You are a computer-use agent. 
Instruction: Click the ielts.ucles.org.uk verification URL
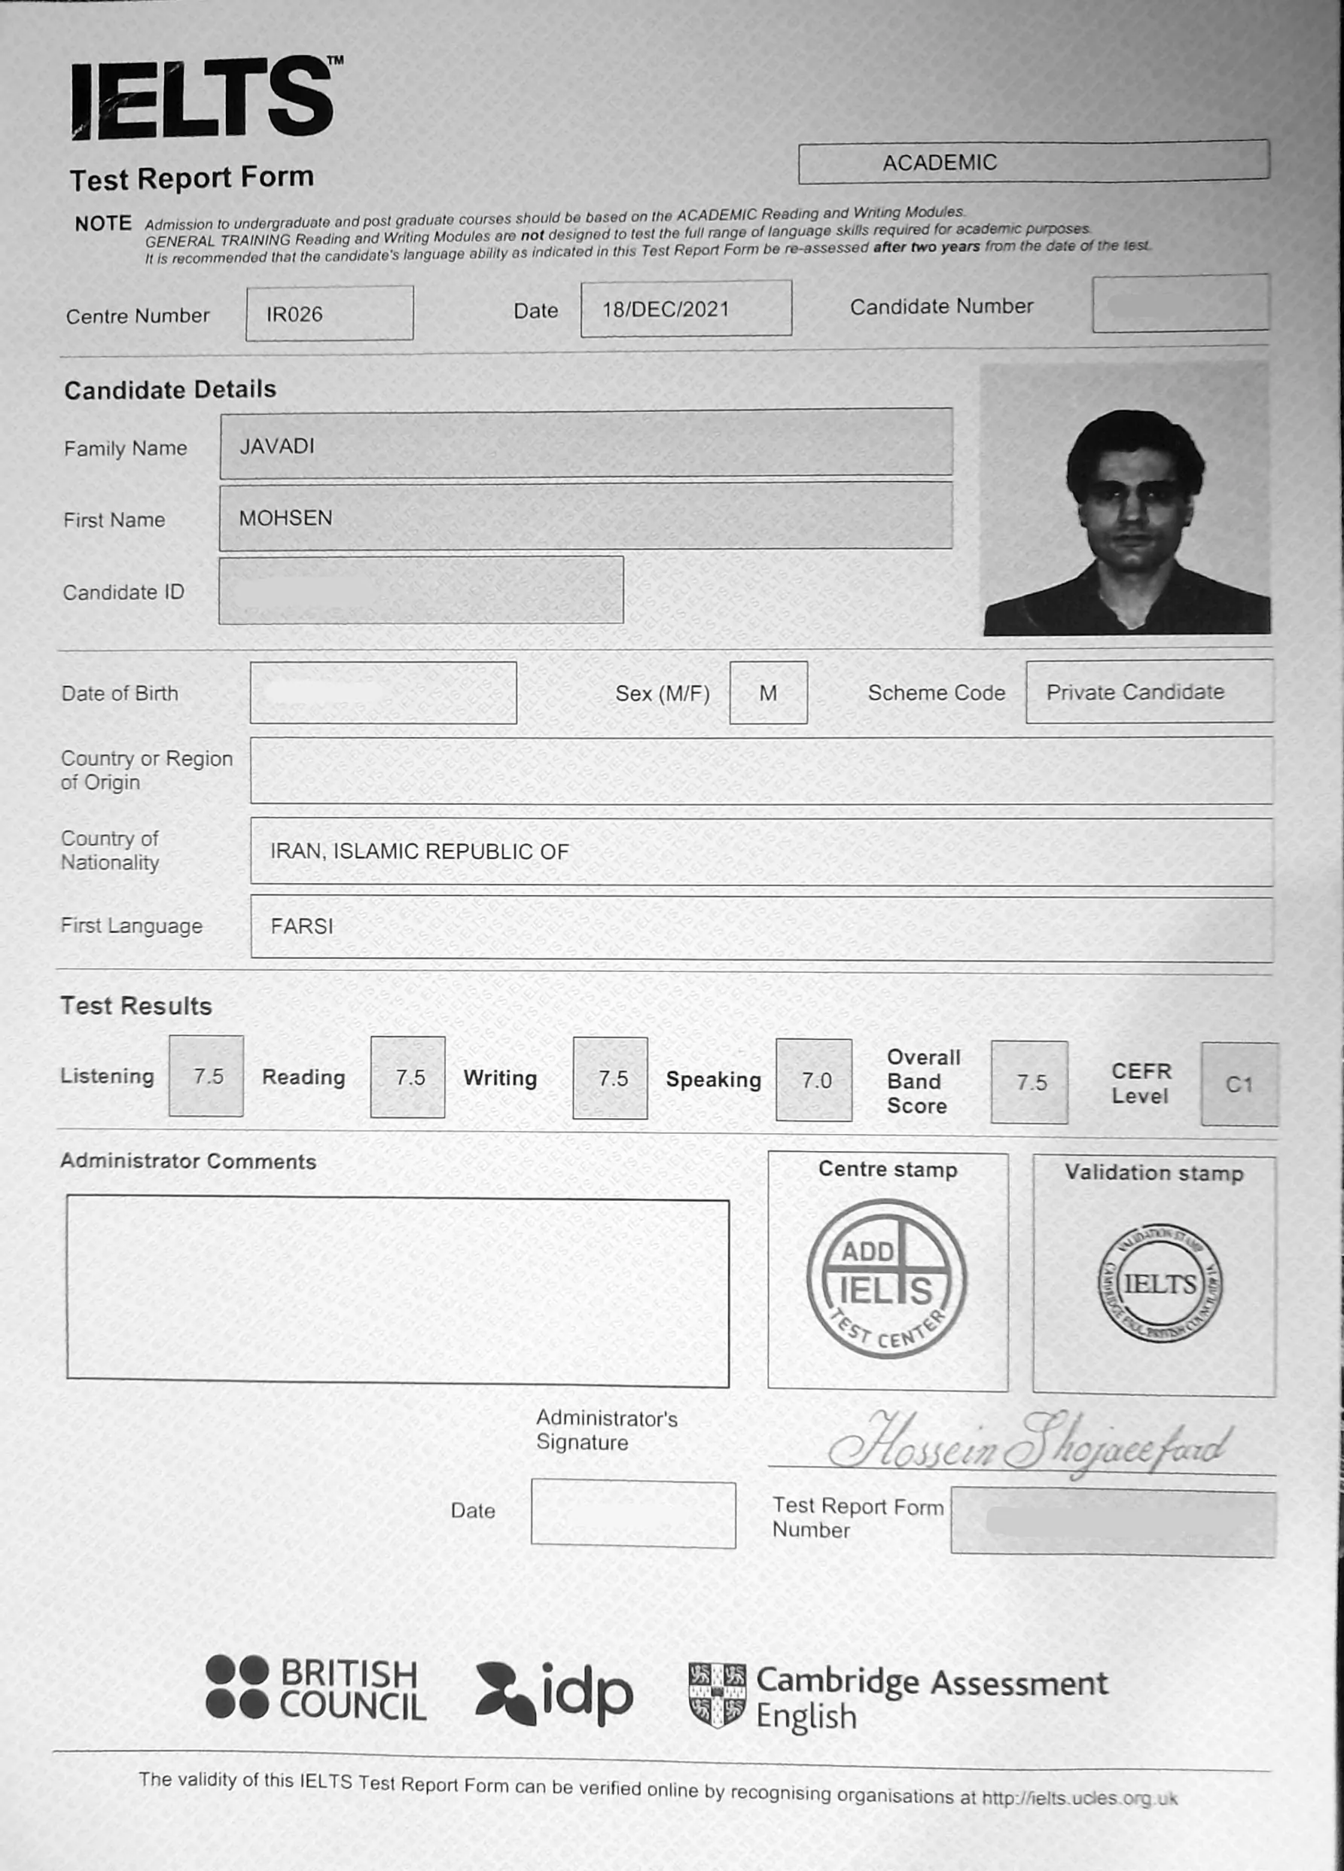click(1080, 1799)
